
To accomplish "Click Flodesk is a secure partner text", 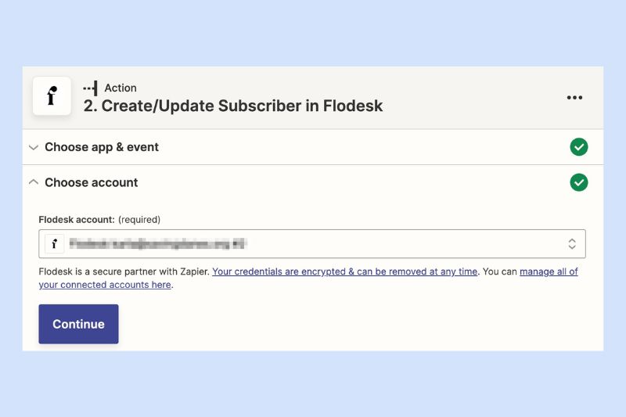I will [124, 271].
